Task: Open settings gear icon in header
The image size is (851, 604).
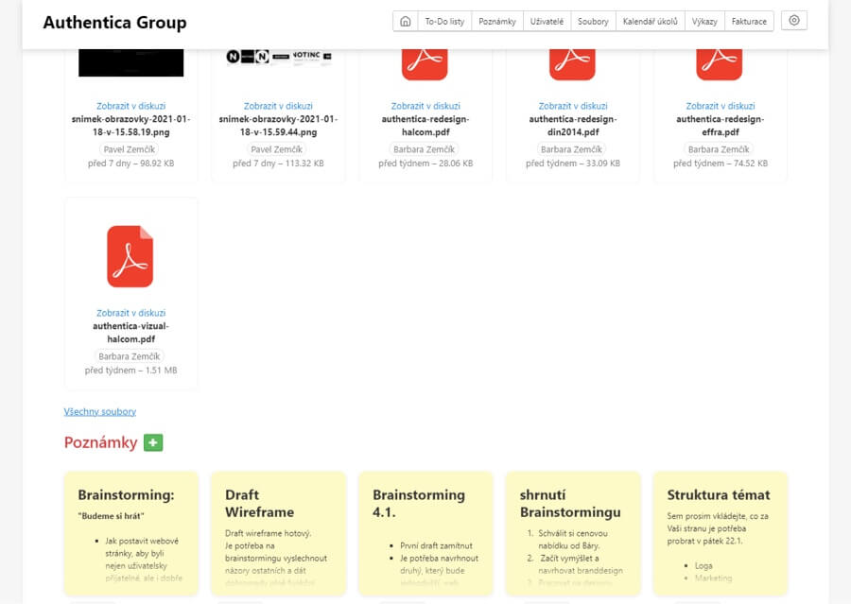Action: [794, 21]
